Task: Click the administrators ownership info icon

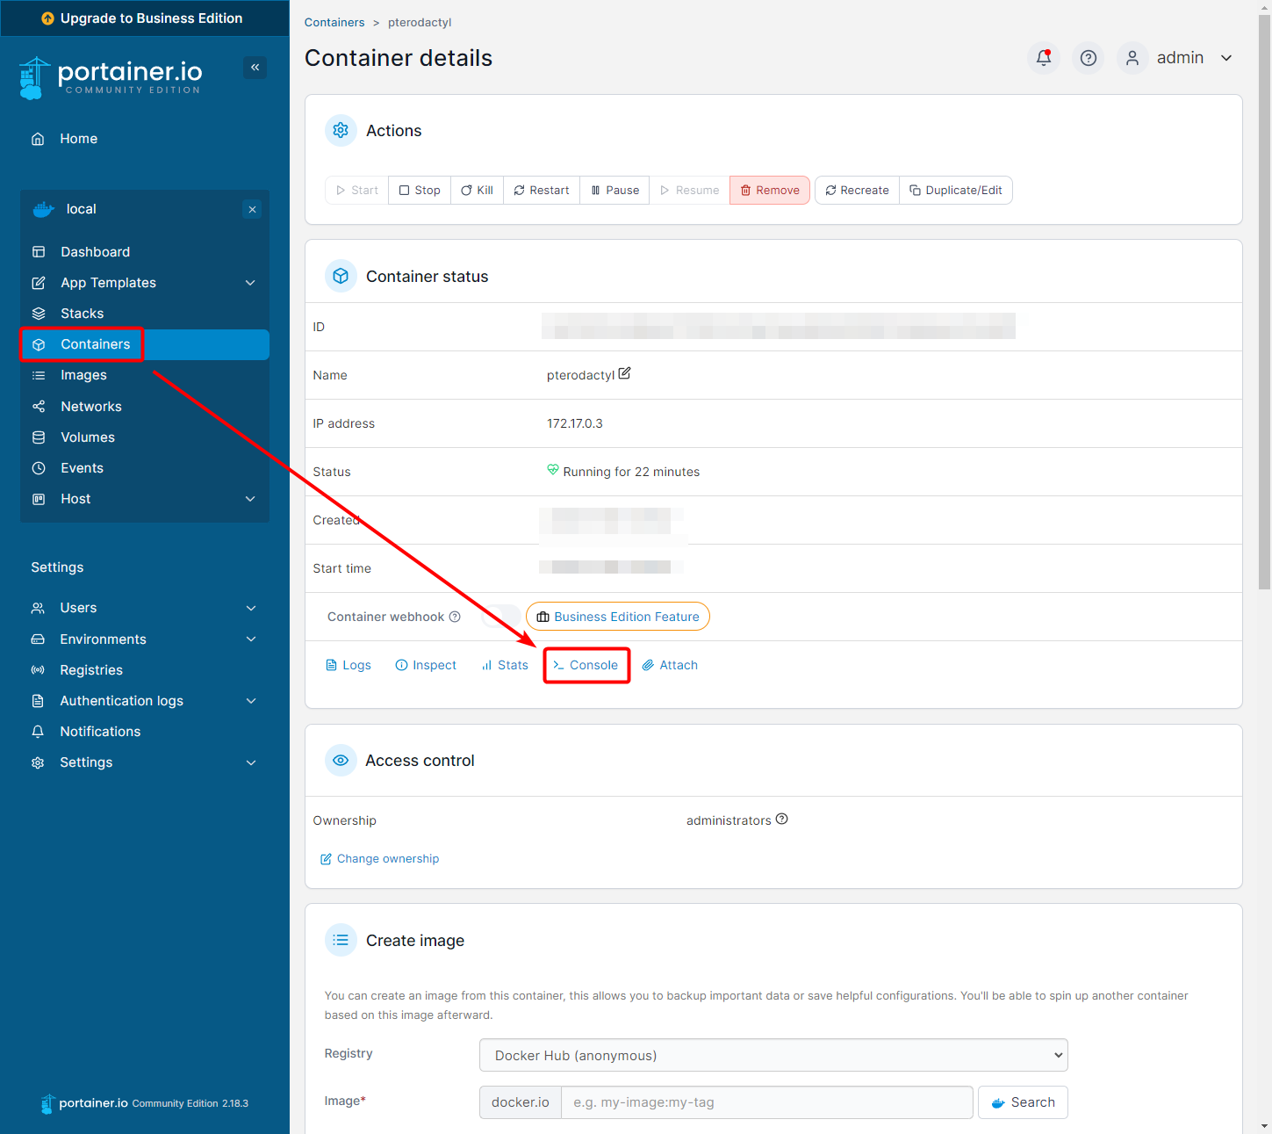Action: pyautogui.click(x=782, y=819)
